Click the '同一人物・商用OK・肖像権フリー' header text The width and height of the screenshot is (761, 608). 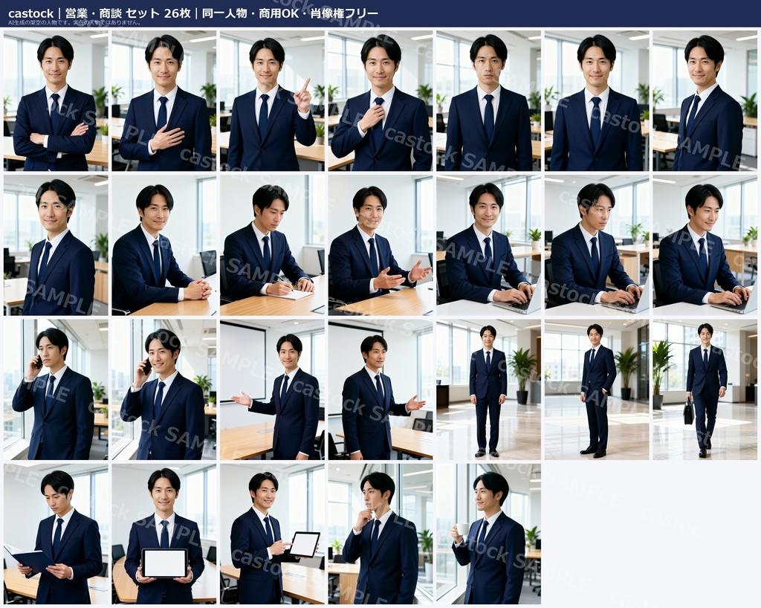click(x=291, y=13)
